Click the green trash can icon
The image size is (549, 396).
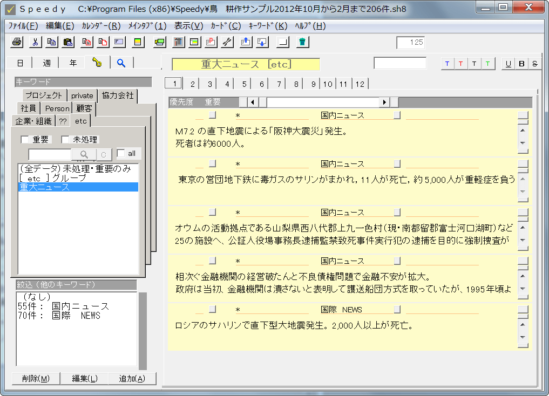point(303,42)
